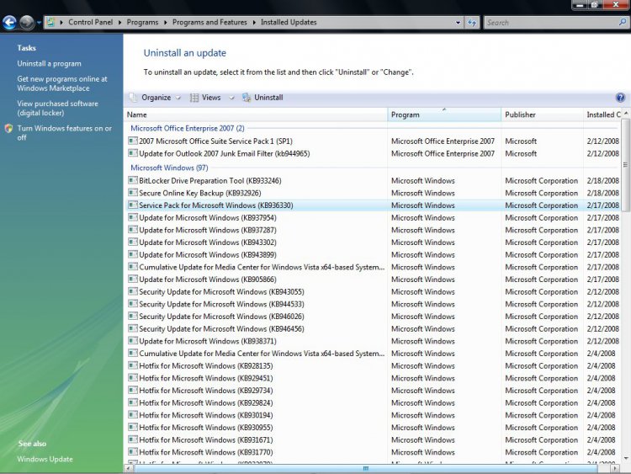The width and height of the screenshot is (631, 474).
Task: Click the Views toolbar button
Action: 205,98
